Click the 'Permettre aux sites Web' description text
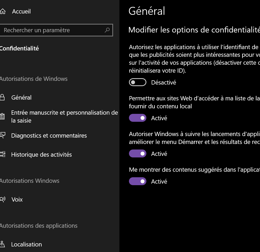Image resolution: width=260 pixels, height=252 pixels. [x=194, y=102]
